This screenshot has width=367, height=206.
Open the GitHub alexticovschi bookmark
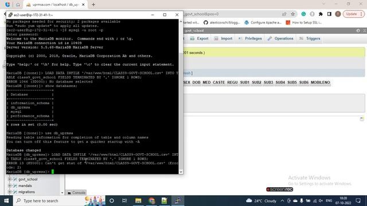222,23
